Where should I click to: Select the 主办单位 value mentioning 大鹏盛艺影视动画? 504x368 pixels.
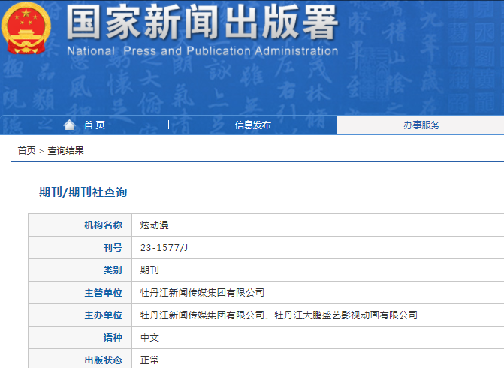[279, 315]
